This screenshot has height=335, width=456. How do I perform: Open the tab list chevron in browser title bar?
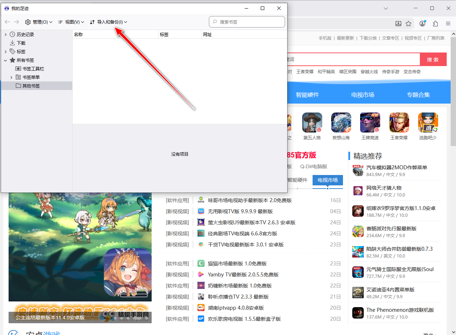386,8
